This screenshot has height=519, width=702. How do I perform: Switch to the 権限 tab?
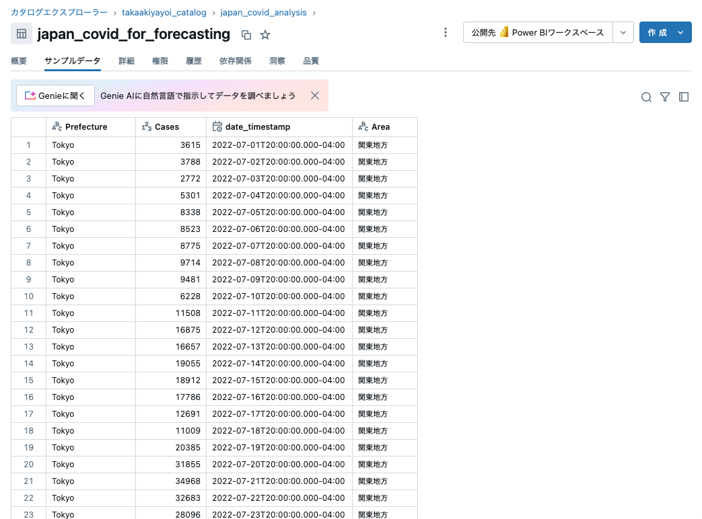click(160, 61)
